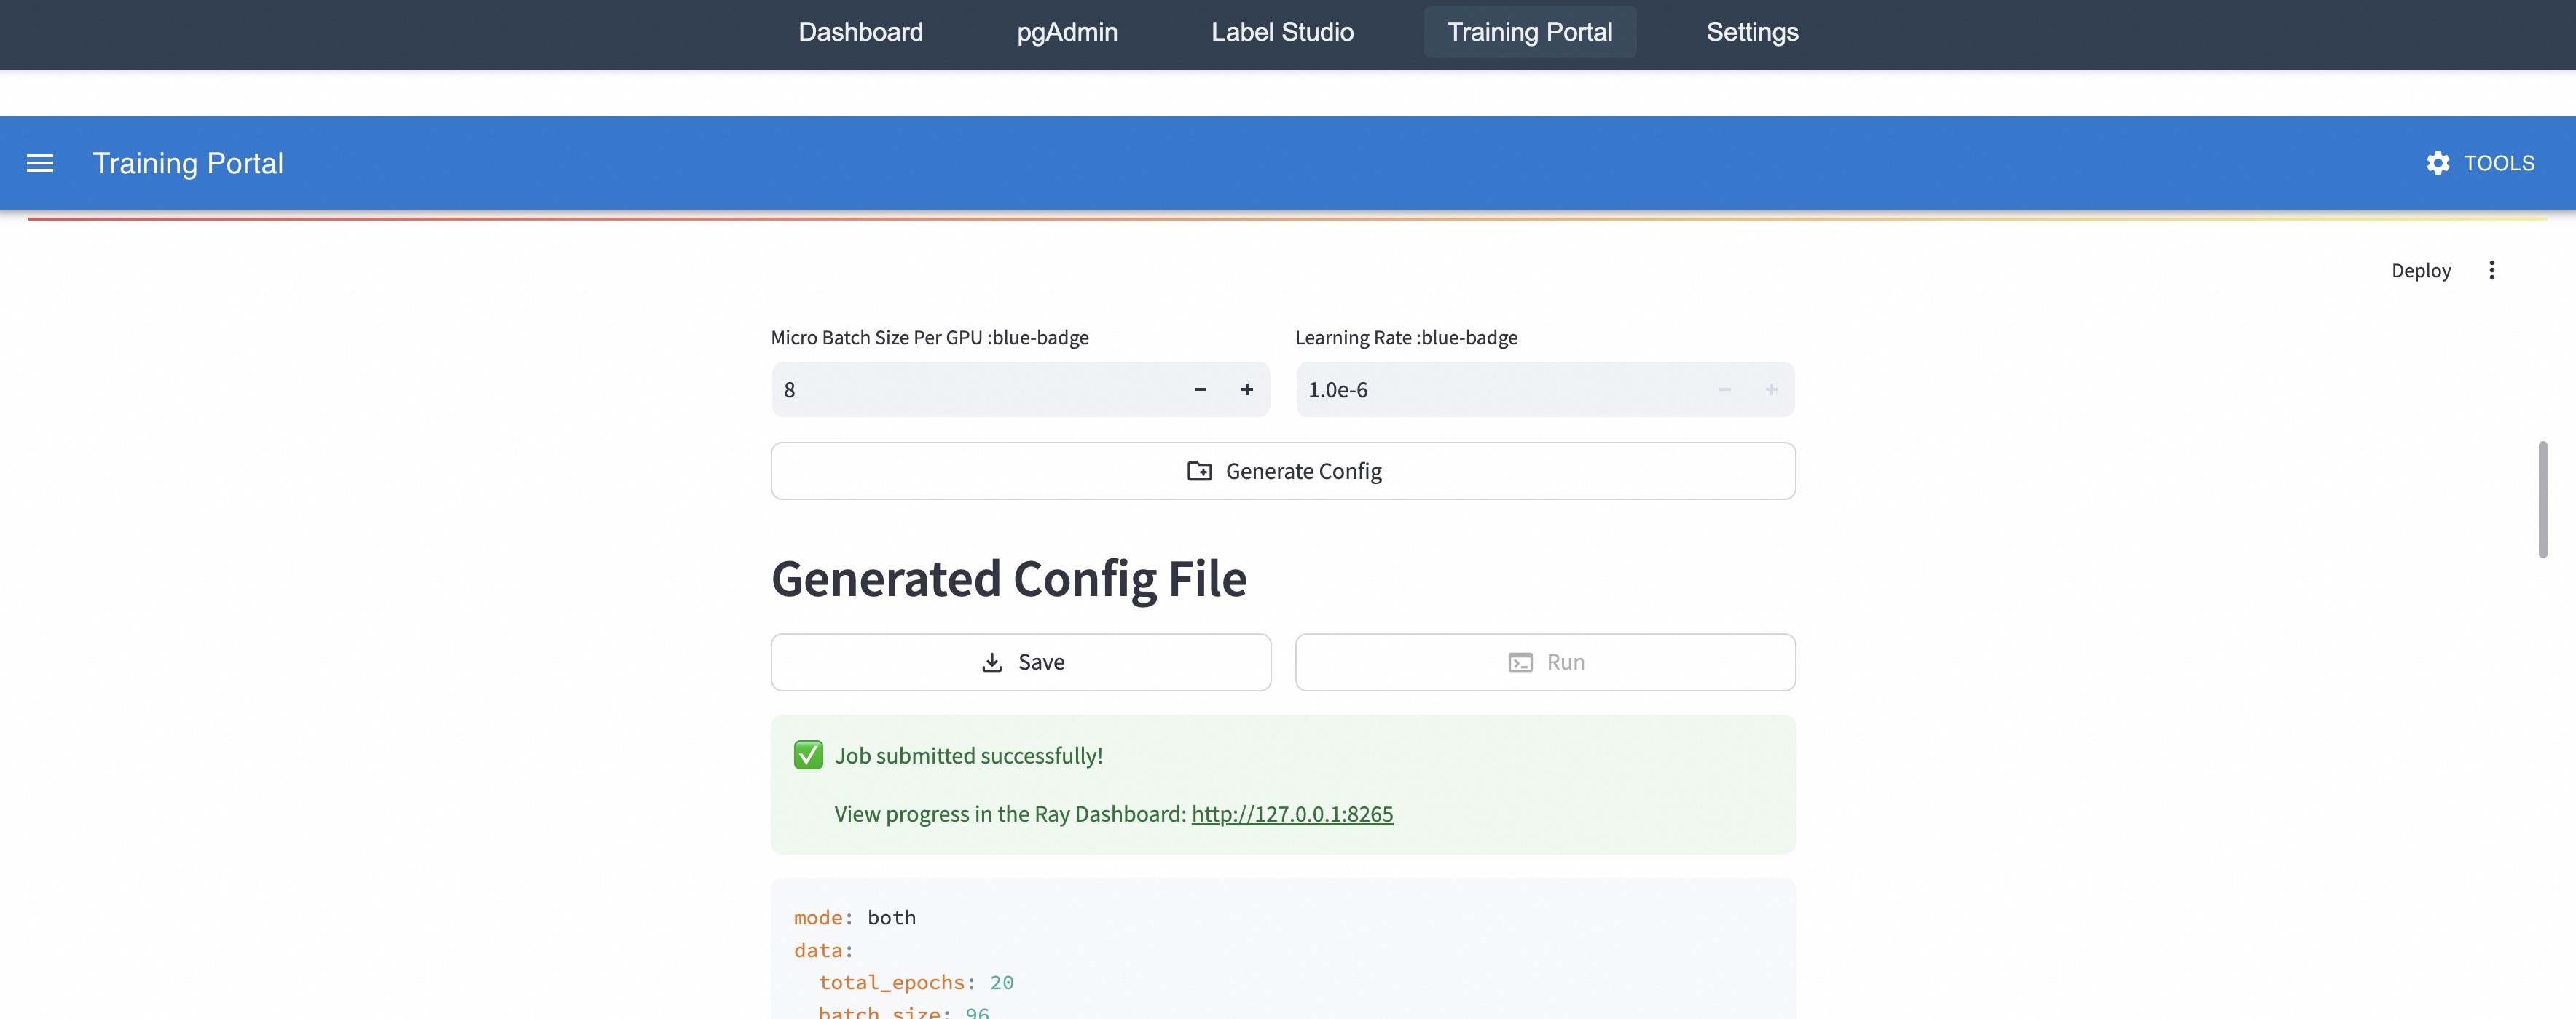Click the Generate Config button

pos(1283,470)
